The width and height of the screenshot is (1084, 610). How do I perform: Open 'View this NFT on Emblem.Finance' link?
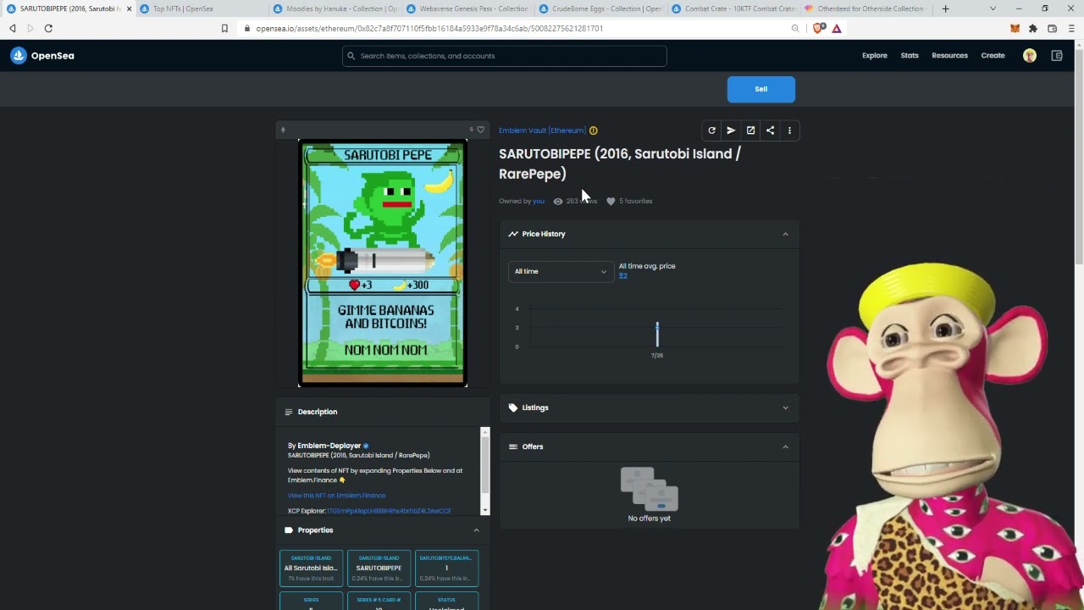click(x=336, y=496)
